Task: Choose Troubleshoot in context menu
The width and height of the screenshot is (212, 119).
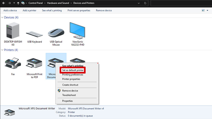Action: point(69,95)
